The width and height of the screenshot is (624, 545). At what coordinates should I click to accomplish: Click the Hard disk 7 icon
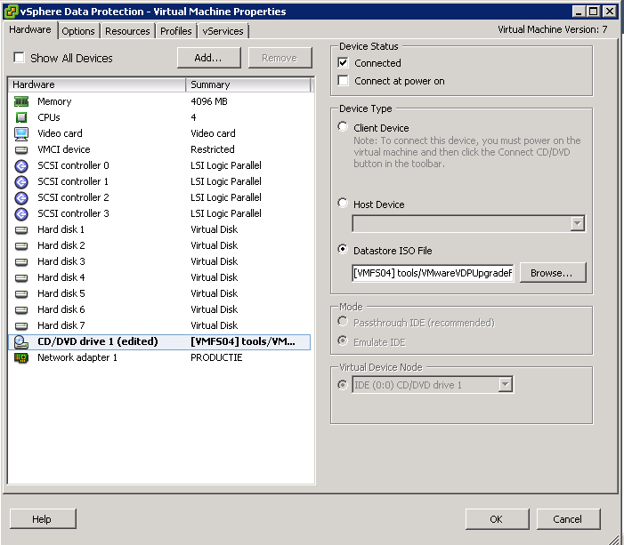pos(21,325)
